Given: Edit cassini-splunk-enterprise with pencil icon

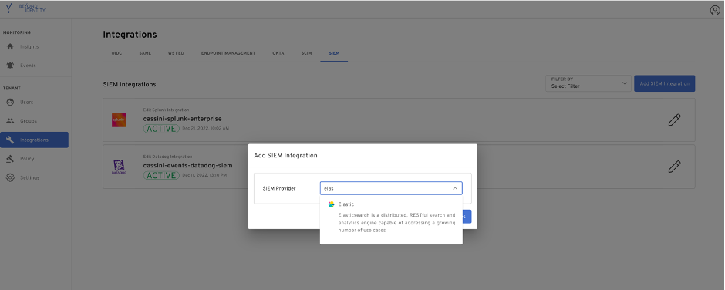Looking at the screenshot, I should pos(675,120).
